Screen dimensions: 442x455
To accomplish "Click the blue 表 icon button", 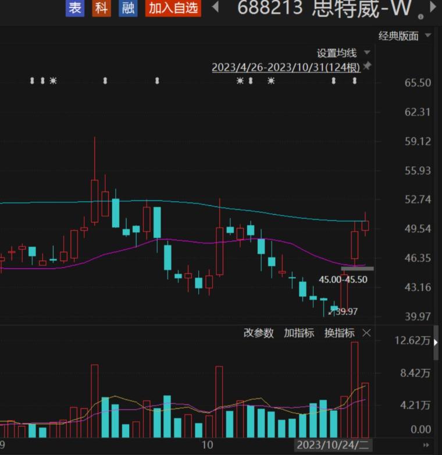I will coord(75,8).
